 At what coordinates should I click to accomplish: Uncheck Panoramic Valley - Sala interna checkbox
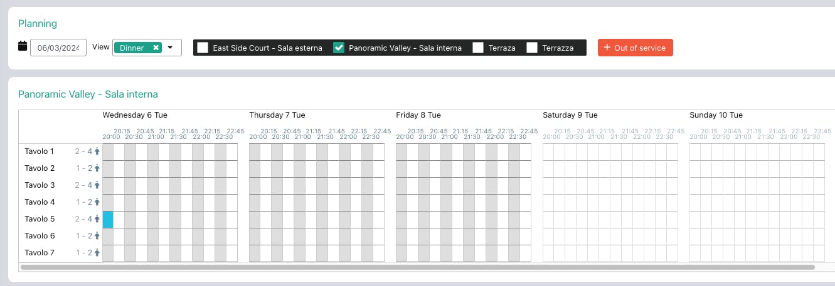click(339, 48)
